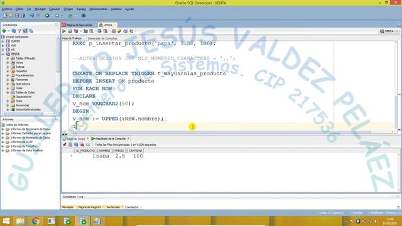Click the Open folder icon in main toolbar
402x226 pixels.
[11, 16]
